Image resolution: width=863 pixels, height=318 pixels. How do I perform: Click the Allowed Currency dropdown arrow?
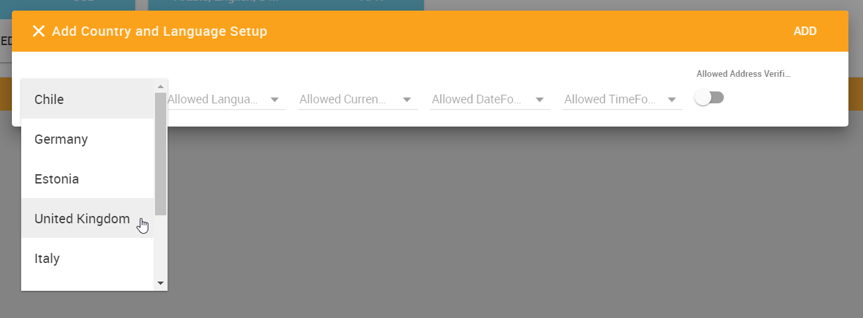click(407, 99)
